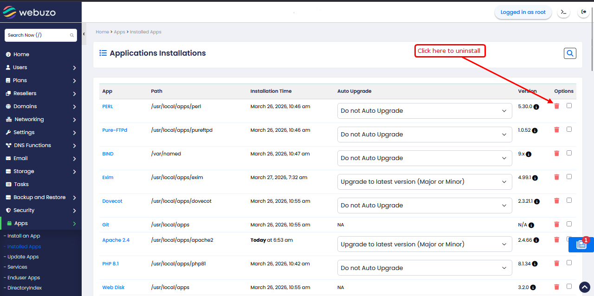594x296 pixels.
Task: Expand the Domains menu in the sidebar
Action: point(41,106)
